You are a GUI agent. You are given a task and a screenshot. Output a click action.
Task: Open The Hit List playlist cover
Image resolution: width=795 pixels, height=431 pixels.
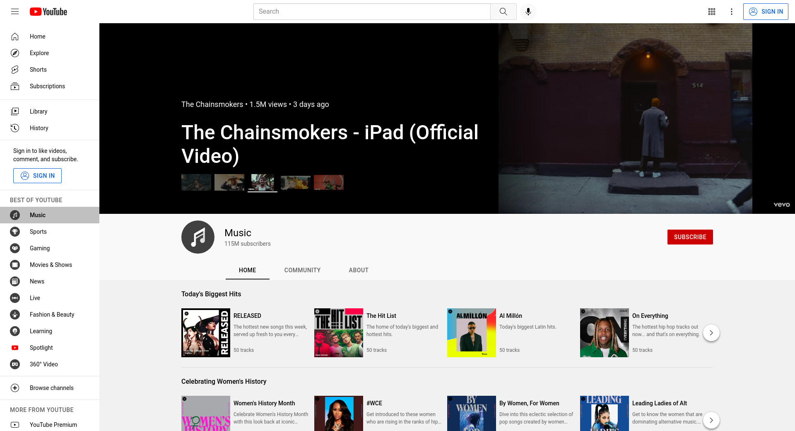click(339, 333)
